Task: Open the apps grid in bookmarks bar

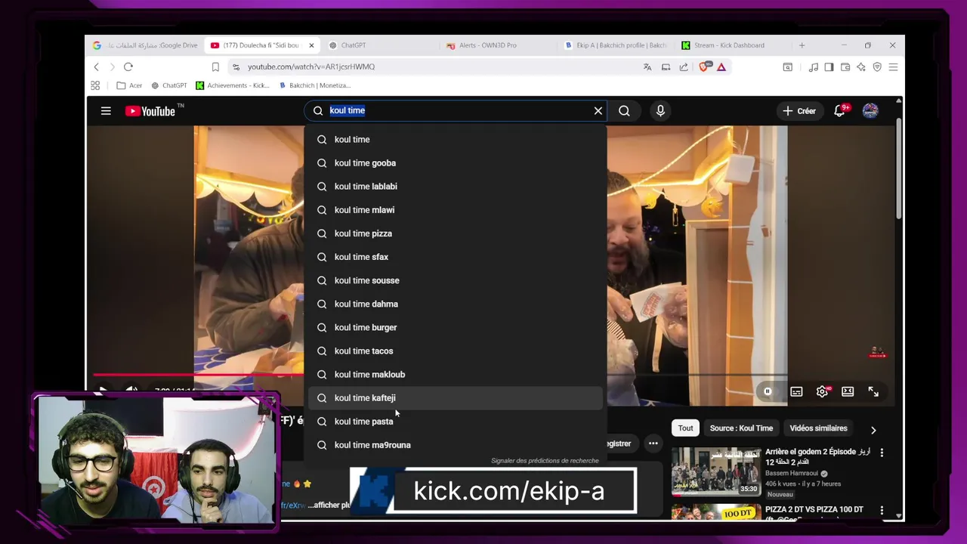Action: 95,85
